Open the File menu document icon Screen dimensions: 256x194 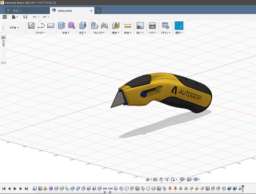click(14, 17)
